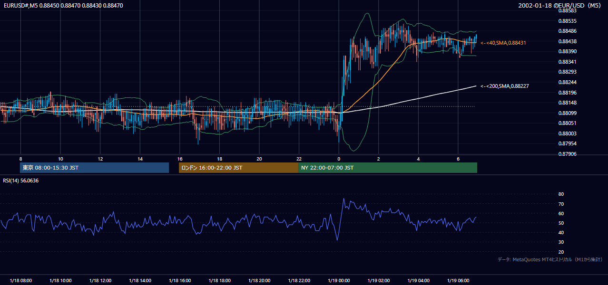608x285 pixels.
Task: Click the London 16:00-22:00 JST session bar
Action: [x=238, y=168]
